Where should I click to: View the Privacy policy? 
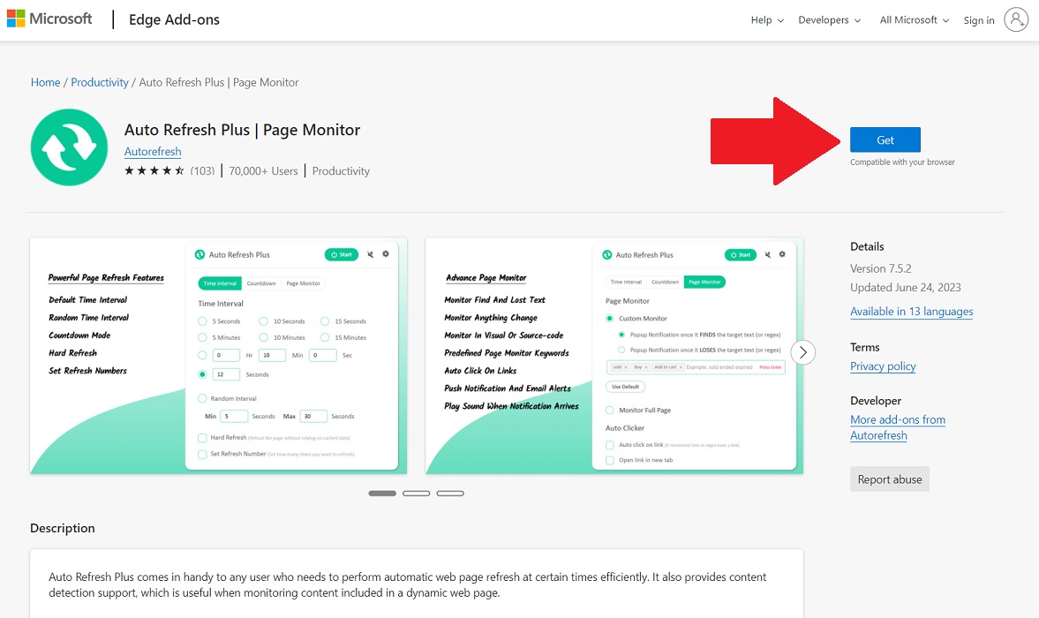click(x=882, y=366)
